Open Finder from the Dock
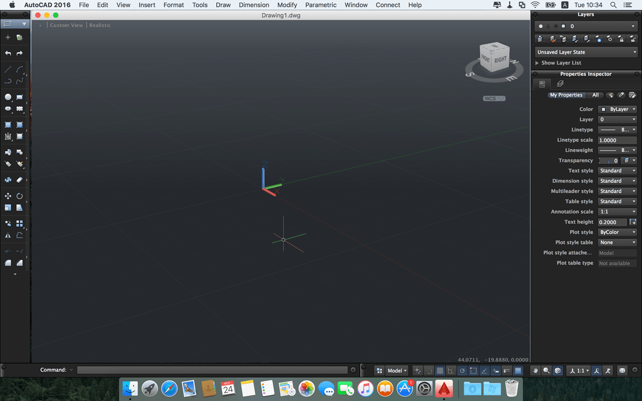The width and height of the screenshot is (642, 401). (x=130, y=388)
